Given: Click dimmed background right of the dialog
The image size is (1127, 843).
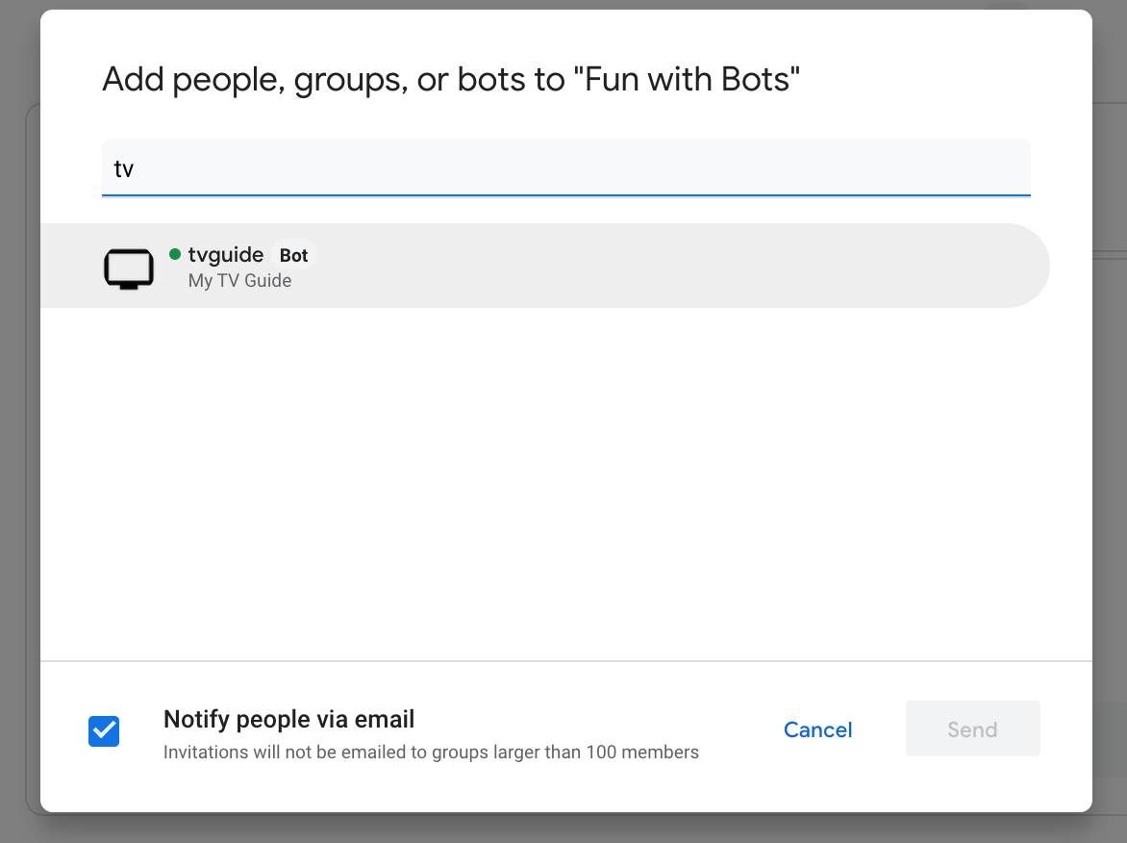Looking at the screenshot, I should pyautogui.click(x=1110, y=433).
